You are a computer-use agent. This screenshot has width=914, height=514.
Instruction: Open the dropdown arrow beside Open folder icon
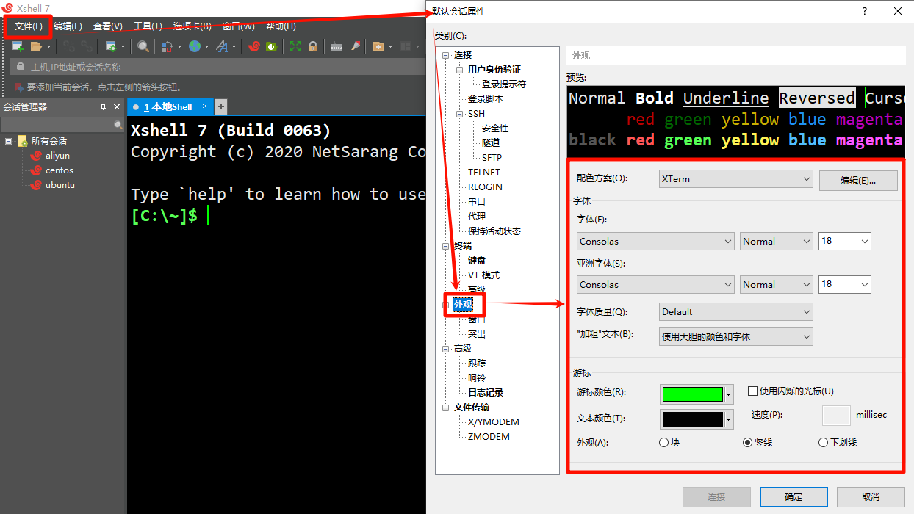click(x=48, y=46)
